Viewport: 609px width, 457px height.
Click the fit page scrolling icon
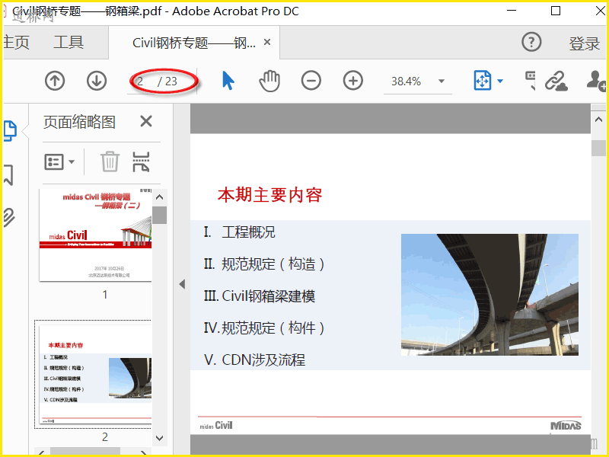tap(483, 81)
